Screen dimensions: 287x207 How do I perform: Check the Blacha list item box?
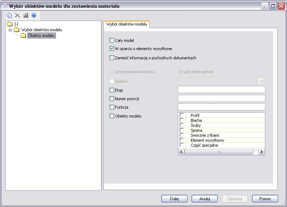182,120
